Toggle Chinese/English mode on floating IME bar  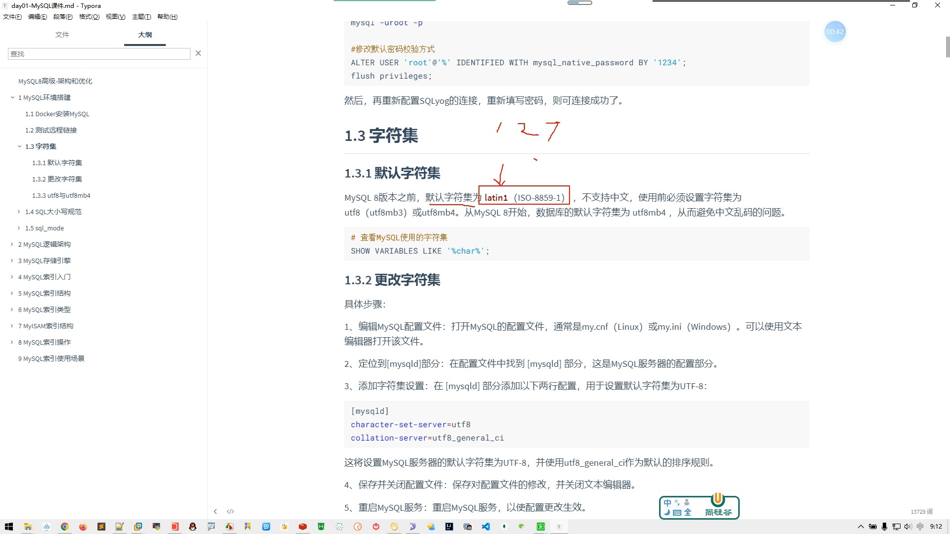(667, 503)
